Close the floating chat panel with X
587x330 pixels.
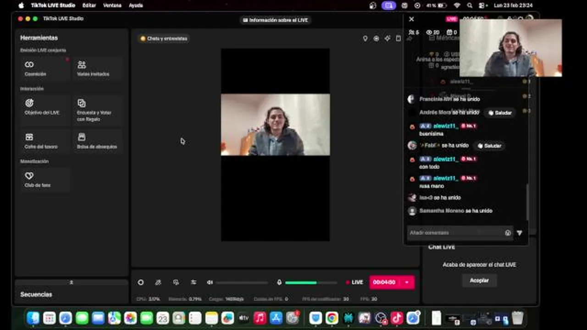pos(411,19)
